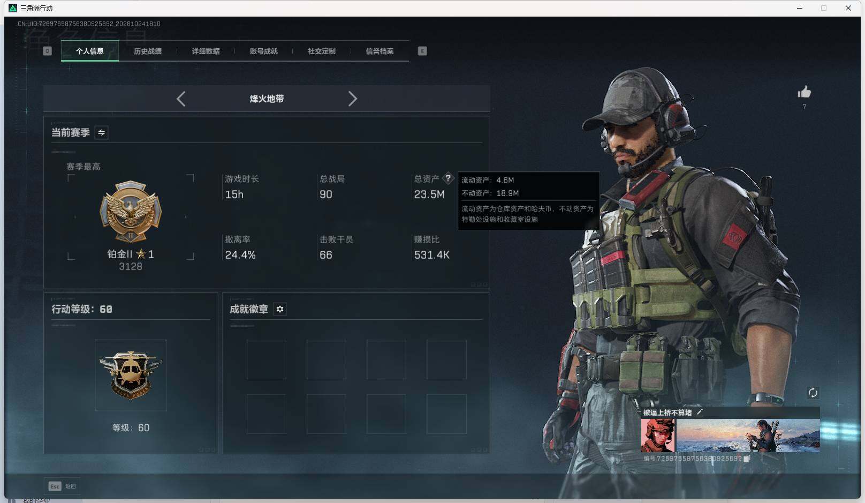Image resolution: width=865 pixels, height=503 pixels.
Task: Go to next mode with right chevron
Action: (352, 99)
